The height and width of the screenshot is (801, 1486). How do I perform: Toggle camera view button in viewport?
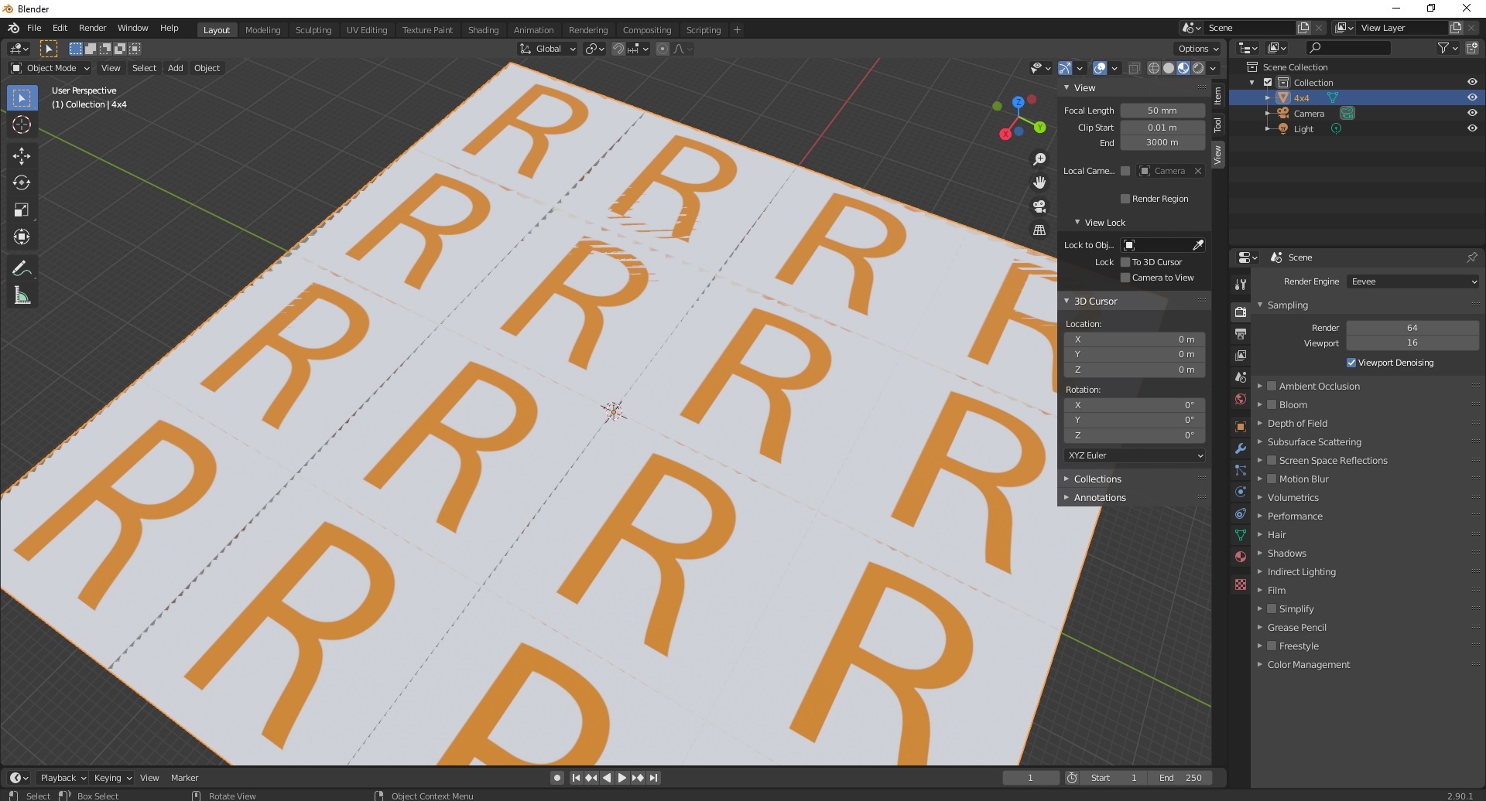tap(1039, 206)
